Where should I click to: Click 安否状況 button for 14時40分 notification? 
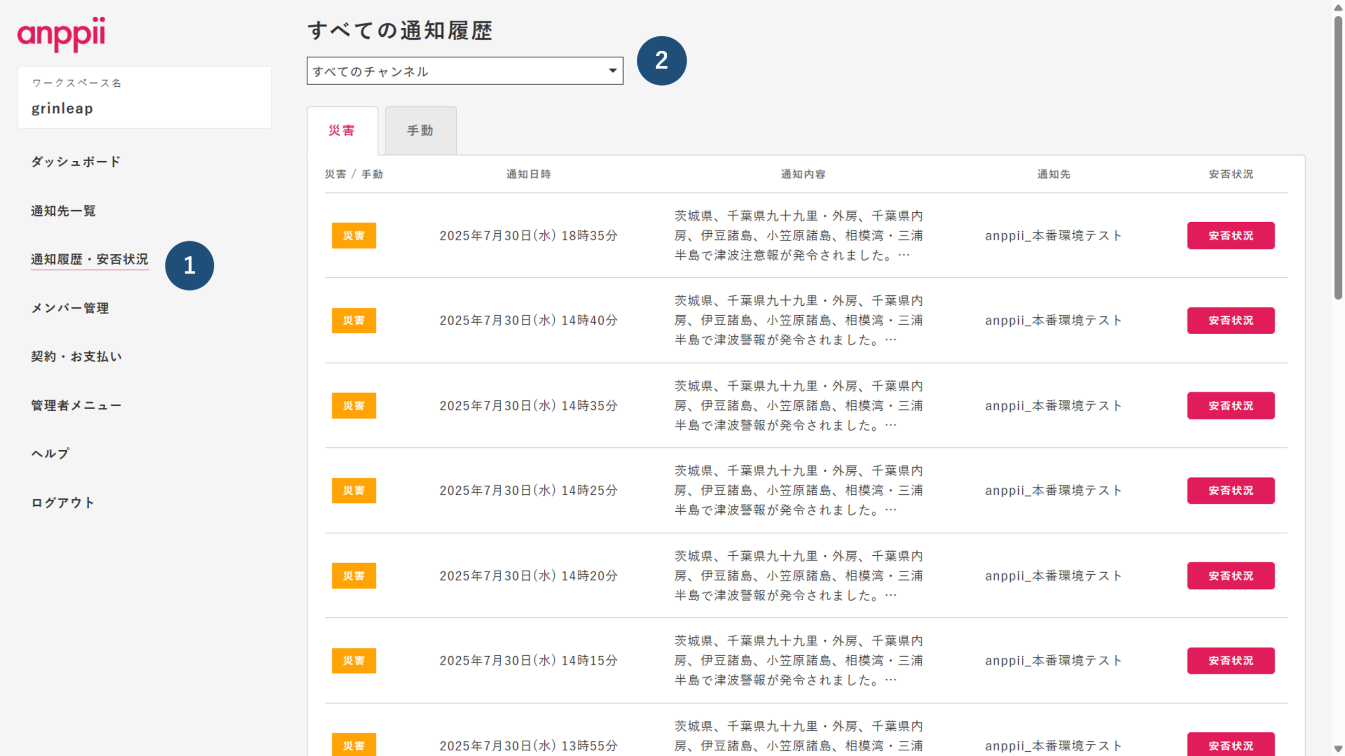click(x=1230, y=320)
